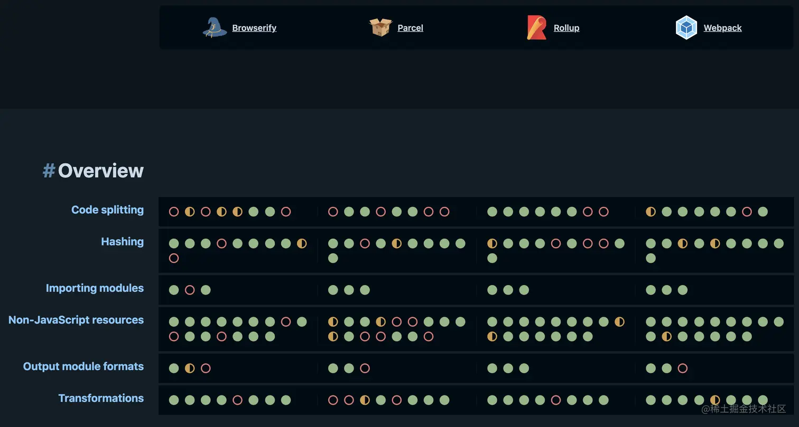Viewport: 799px width, 427px height.
Task: Click the Webpack blue cube logo
Action: click(x=686, y=27)
